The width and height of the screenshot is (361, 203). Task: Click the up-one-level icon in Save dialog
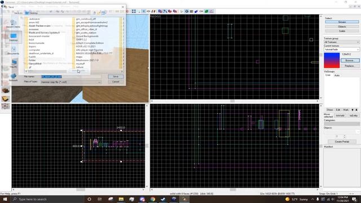click(94, 13)
